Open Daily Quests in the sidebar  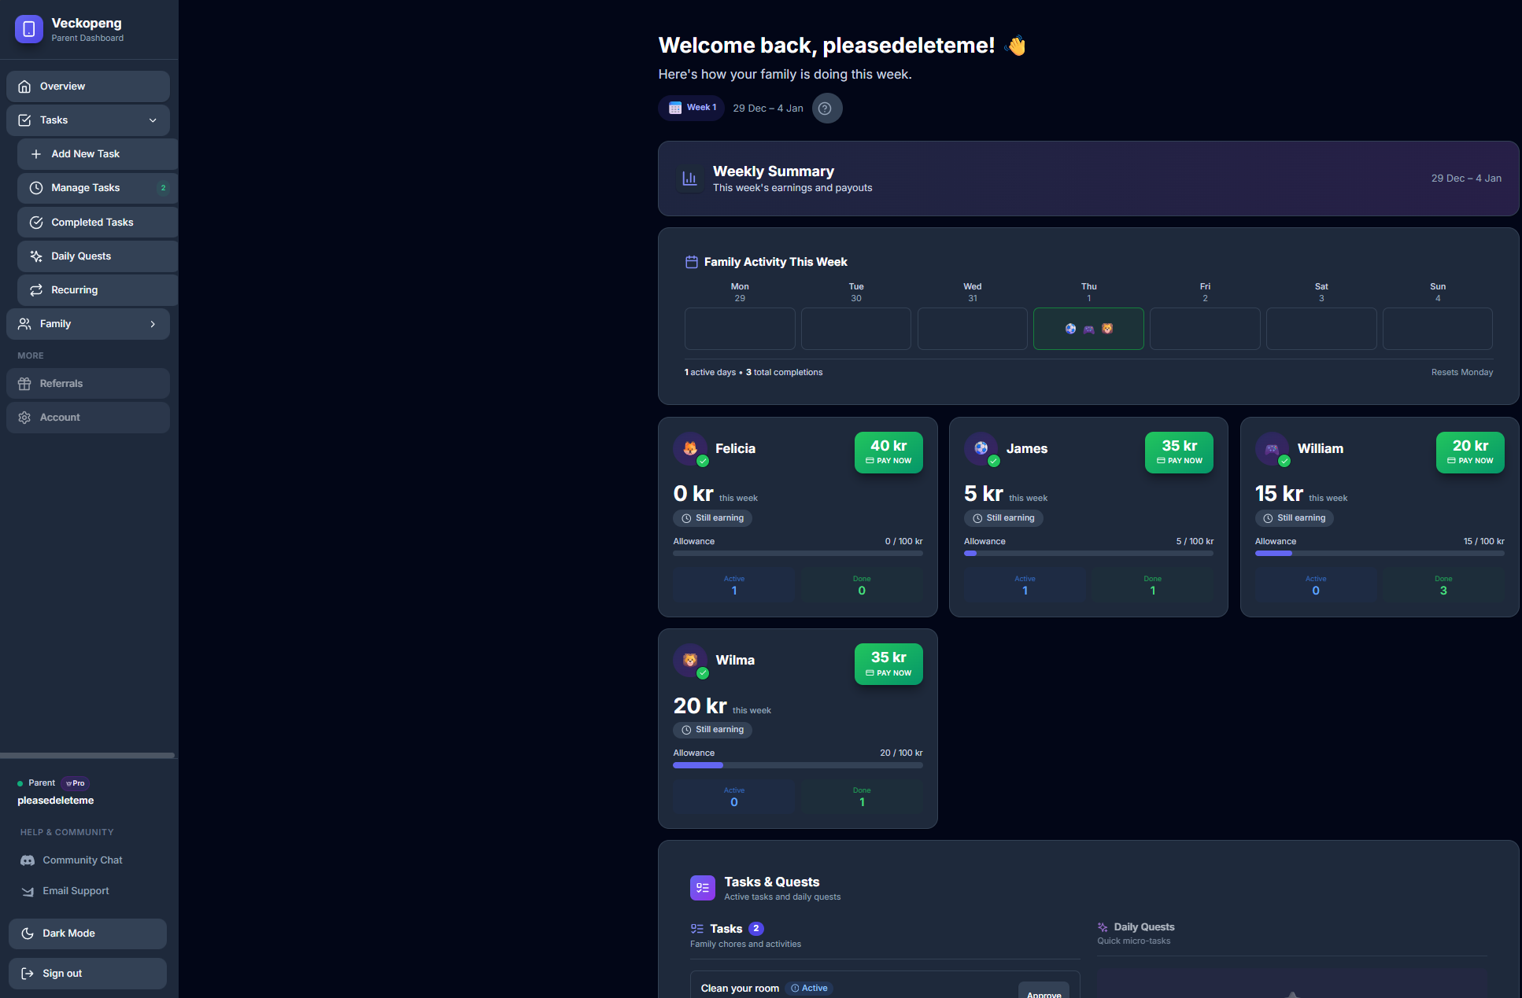click(81, 256)
